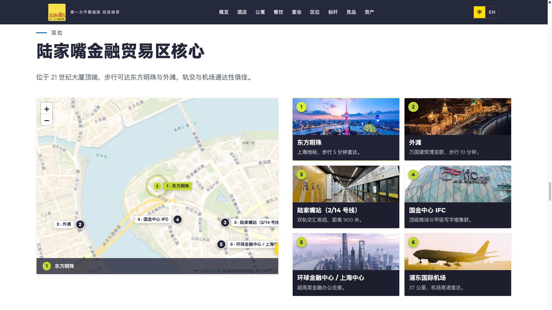Screen dimensions: 552x310
Task: Click the text '37 公里，机场高速直达。'
Action: coord(437,288)
